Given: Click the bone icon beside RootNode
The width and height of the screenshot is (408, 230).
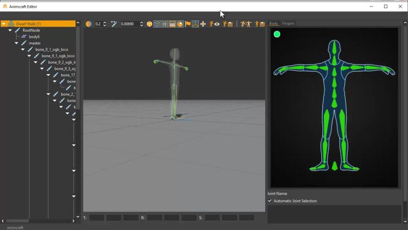Looking at the screenshot, I should pos(17,30).
